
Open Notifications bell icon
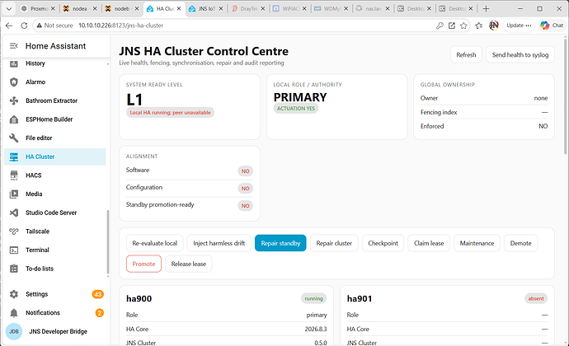(x=14, y=312)
